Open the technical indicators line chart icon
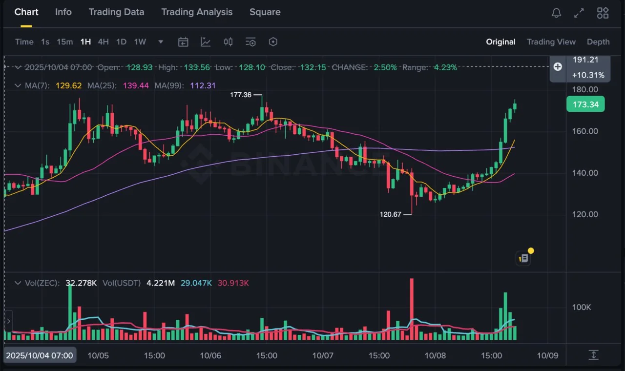 (x=206, y=42)
